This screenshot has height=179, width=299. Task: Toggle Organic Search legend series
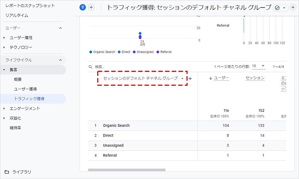102,52
